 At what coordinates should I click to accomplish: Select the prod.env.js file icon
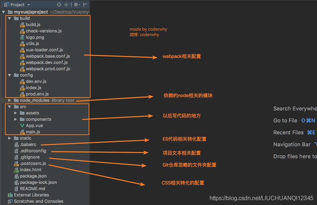[22, 94]
